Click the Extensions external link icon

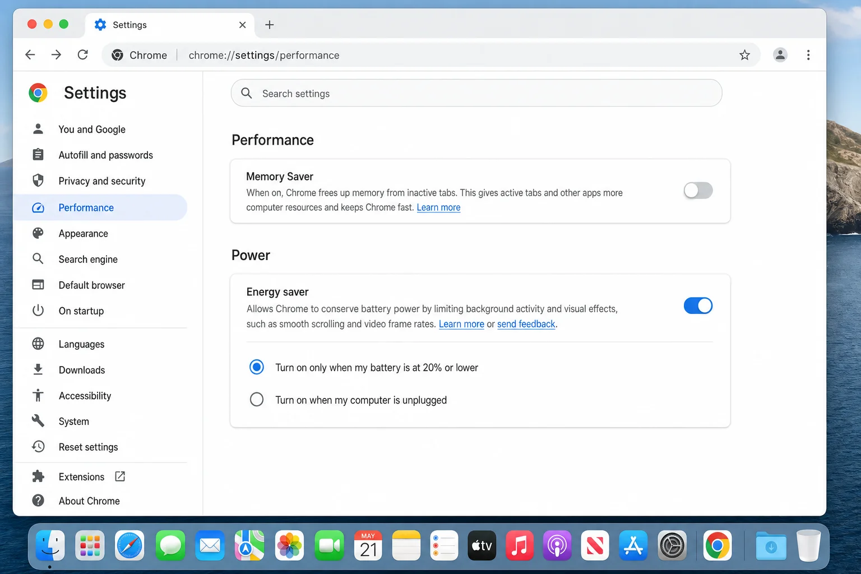120,476
